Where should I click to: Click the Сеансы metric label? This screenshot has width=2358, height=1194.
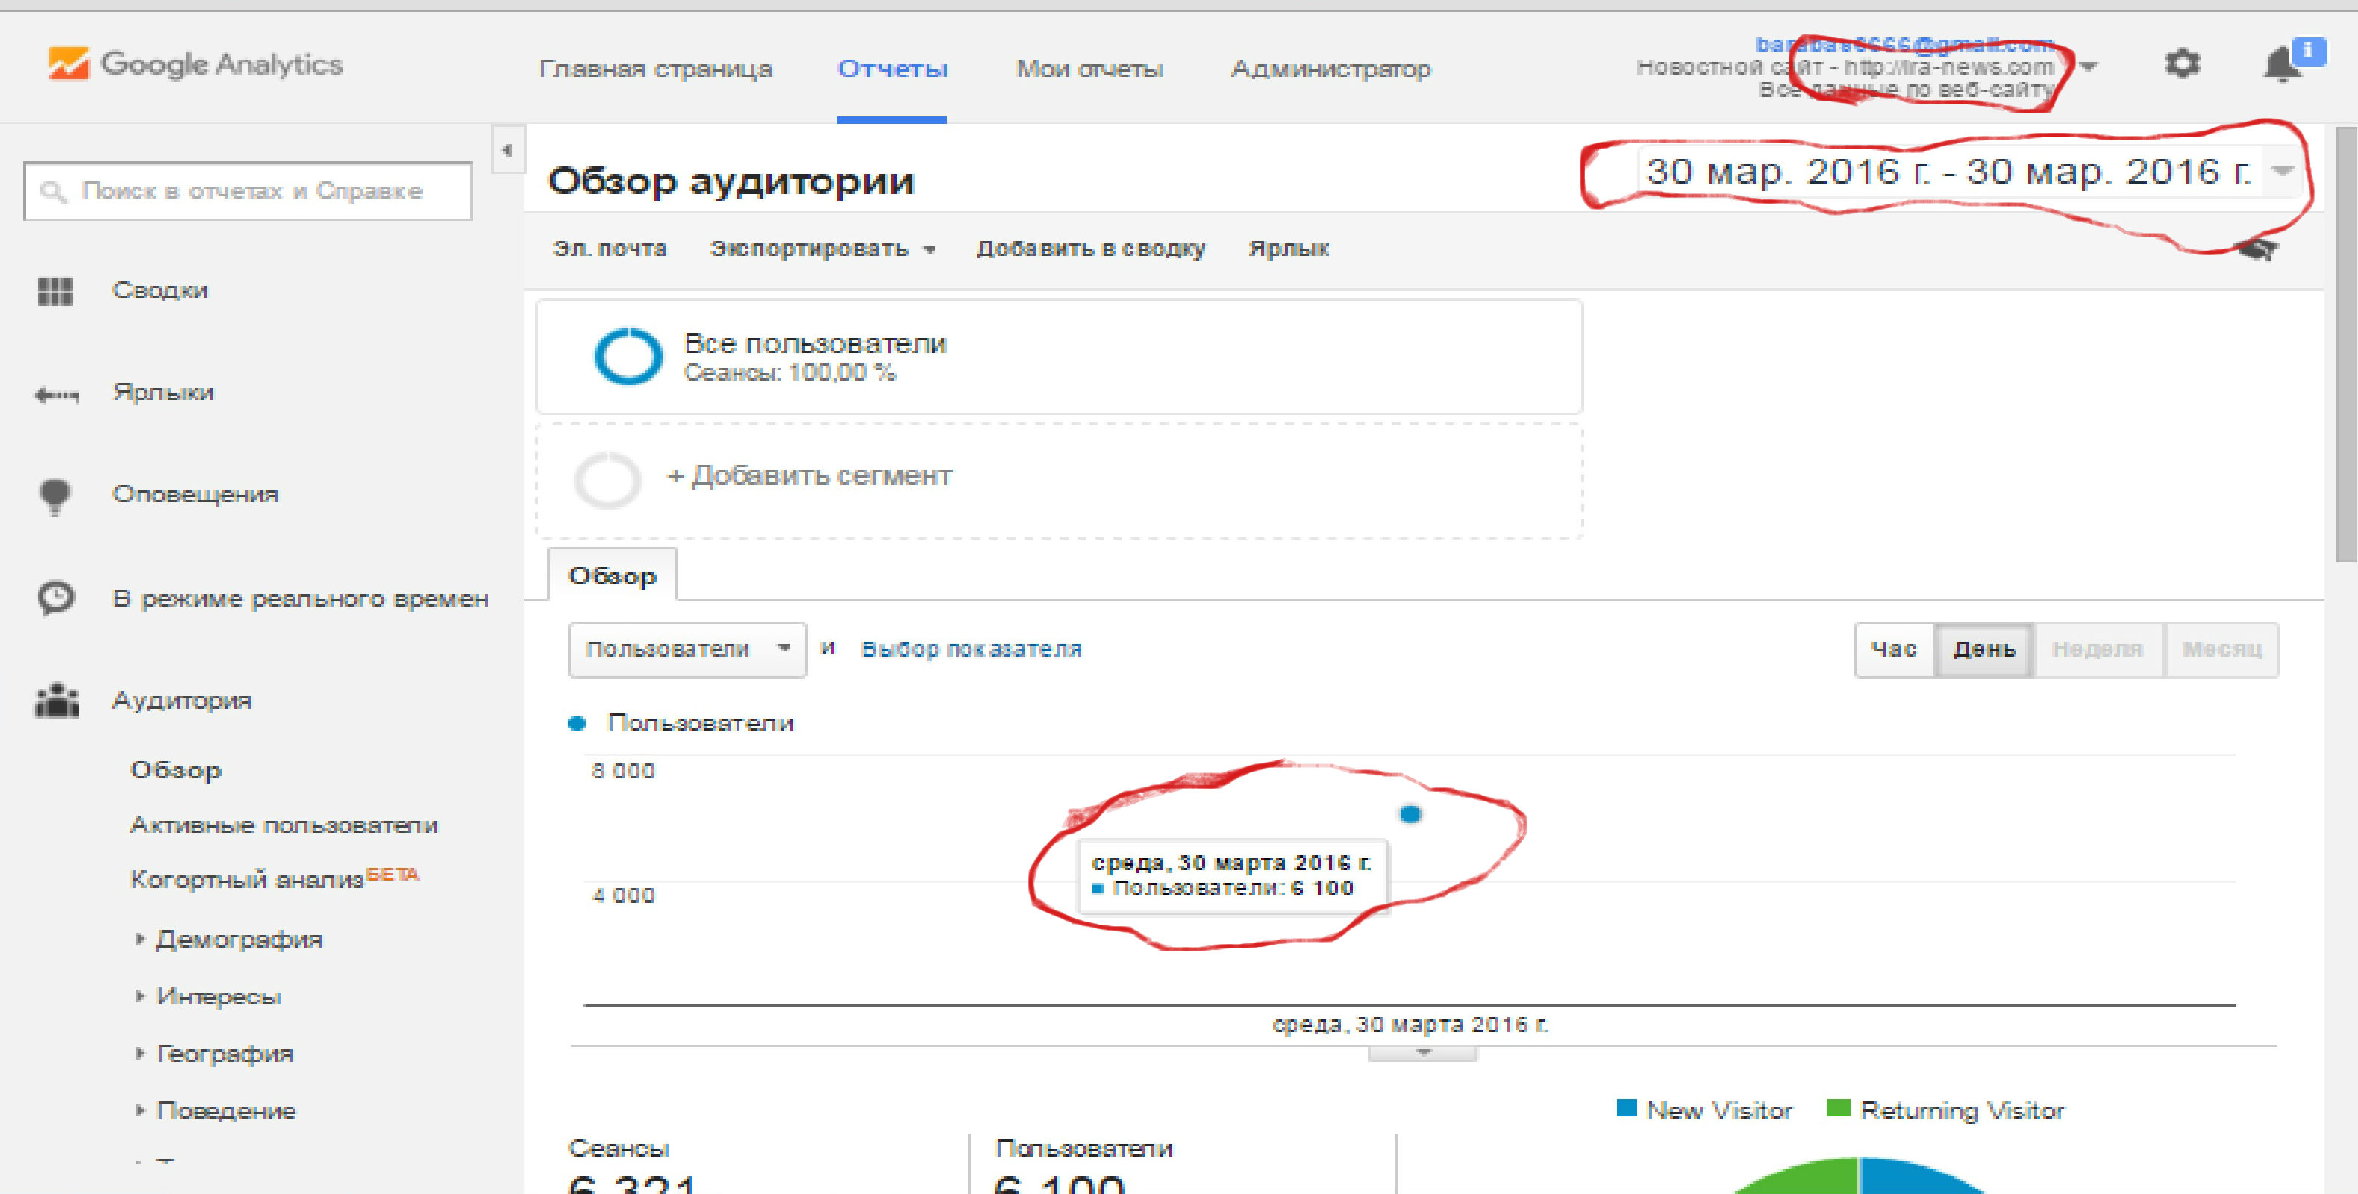[x=618, y=1148]
